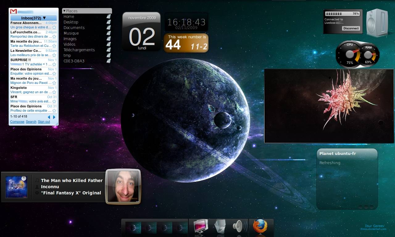Open the Inbox(372) dropdown

(34, 18)
